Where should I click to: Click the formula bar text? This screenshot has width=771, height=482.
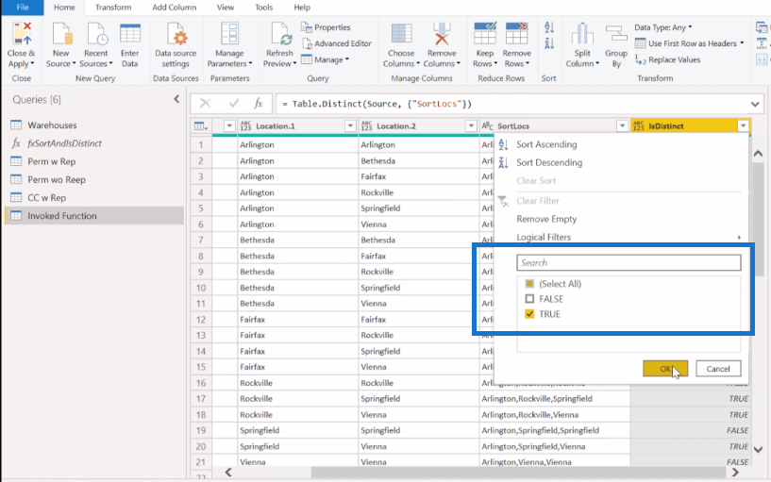point(377,104)
